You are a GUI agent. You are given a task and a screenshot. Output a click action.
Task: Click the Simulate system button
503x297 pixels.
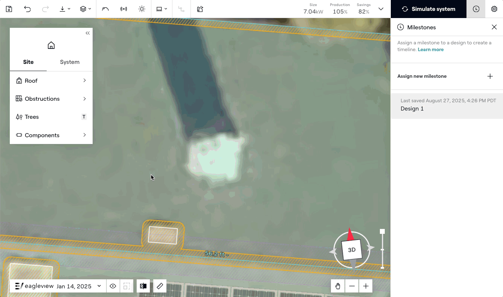coord(428,9)
